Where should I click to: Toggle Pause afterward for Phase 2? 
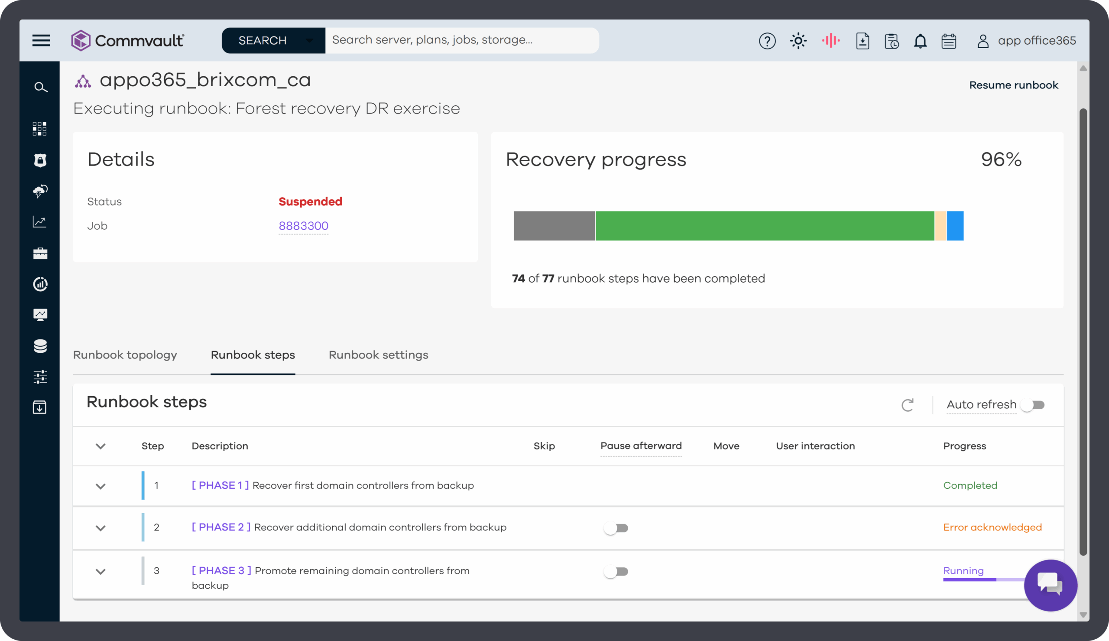pyautogui.click(x=616, y=528)
